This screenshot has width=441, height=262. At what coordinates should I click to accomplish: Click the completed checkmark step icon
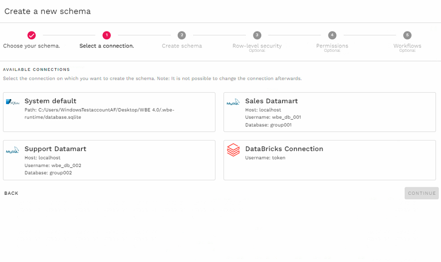[x=31, y=35]
